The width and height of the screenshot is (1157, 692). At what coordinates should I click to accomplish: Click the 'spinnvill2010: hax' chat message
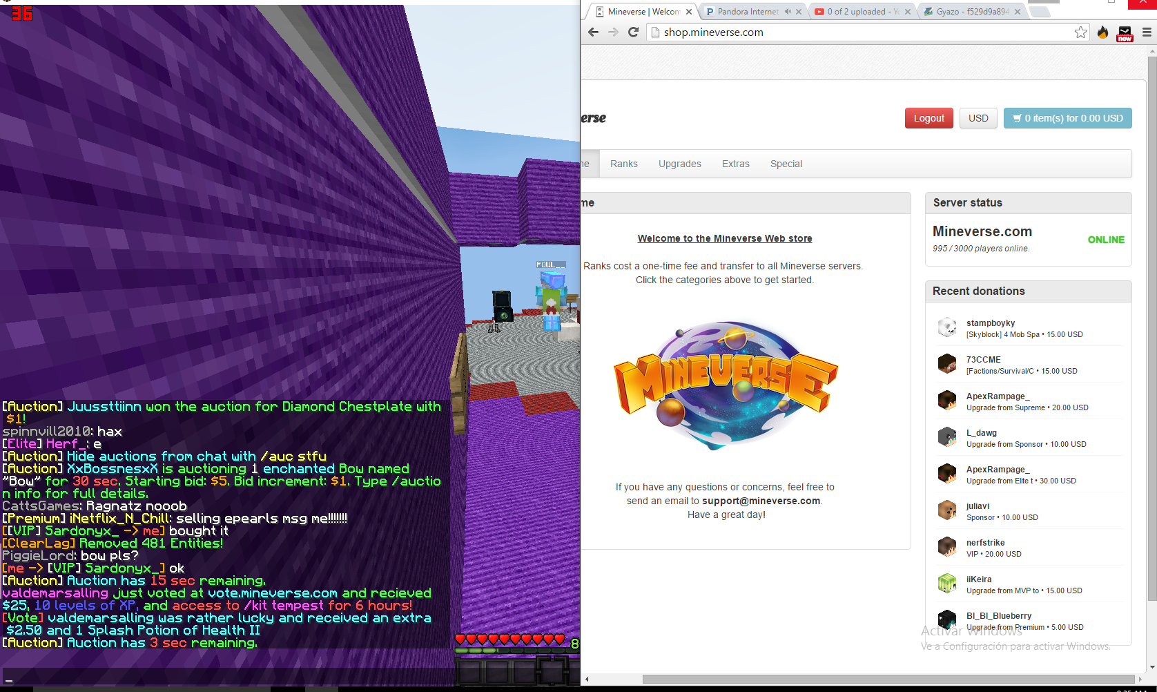62,432
